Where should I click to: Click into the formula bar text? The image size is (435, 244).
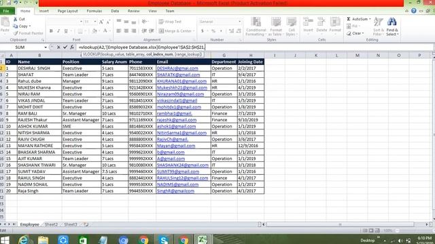[x=141, y=47]
